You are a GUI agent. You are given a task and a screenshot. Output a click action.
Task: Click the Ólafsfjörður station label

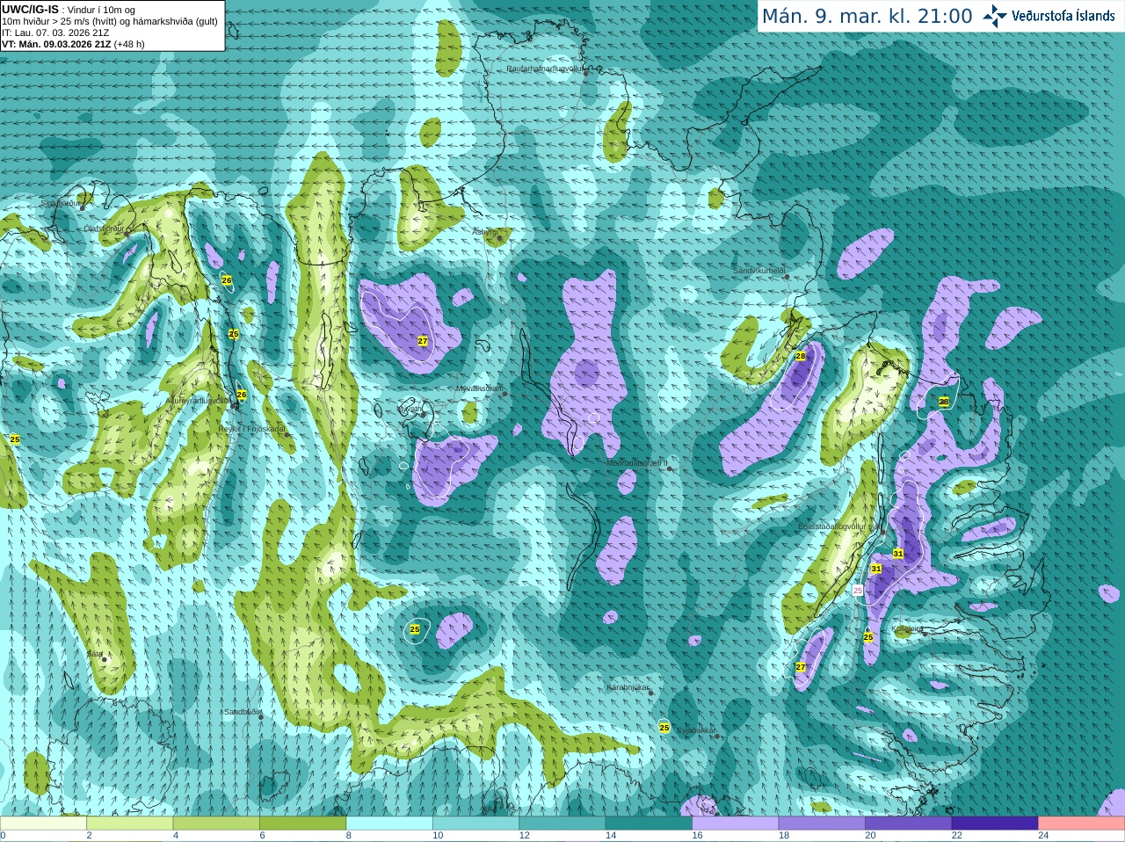pos(103,229)
